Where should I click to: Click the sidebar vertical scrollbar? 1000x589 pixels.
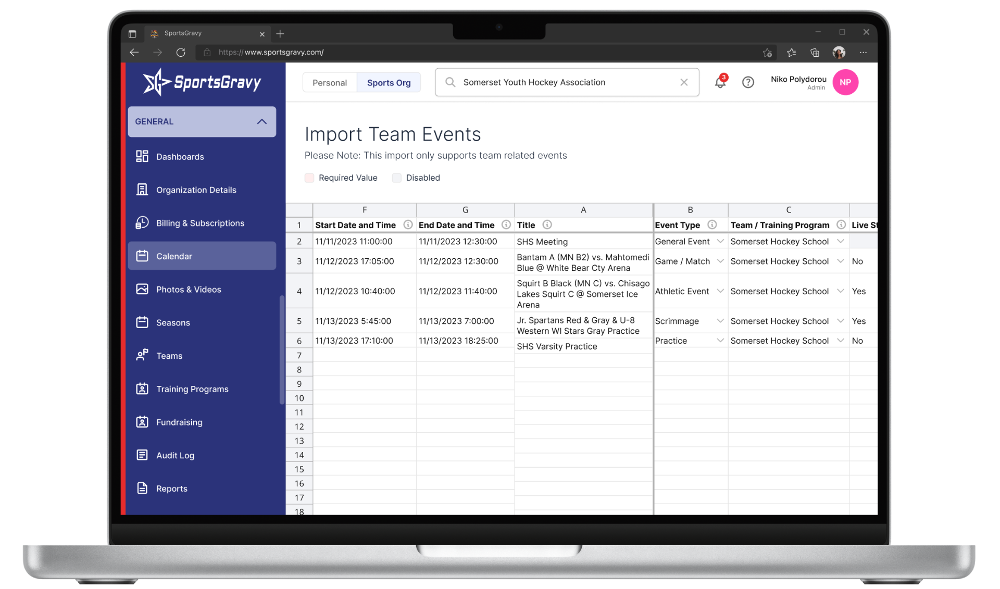click(282, 349)
